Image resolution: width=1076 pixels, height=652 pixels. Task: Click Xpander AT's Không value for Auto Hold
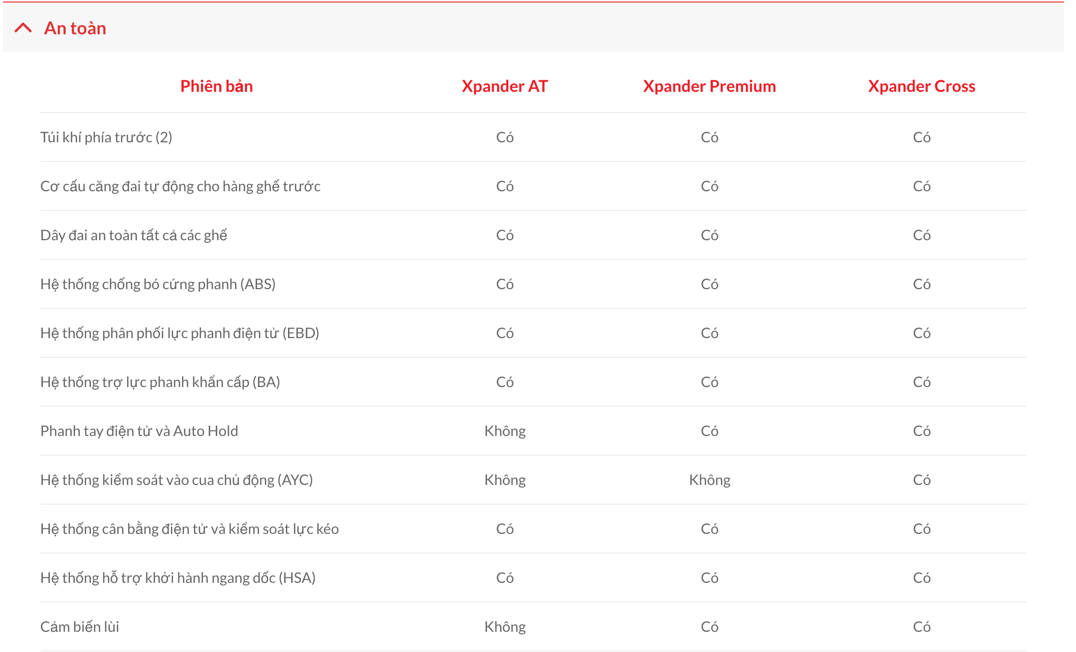505,431
